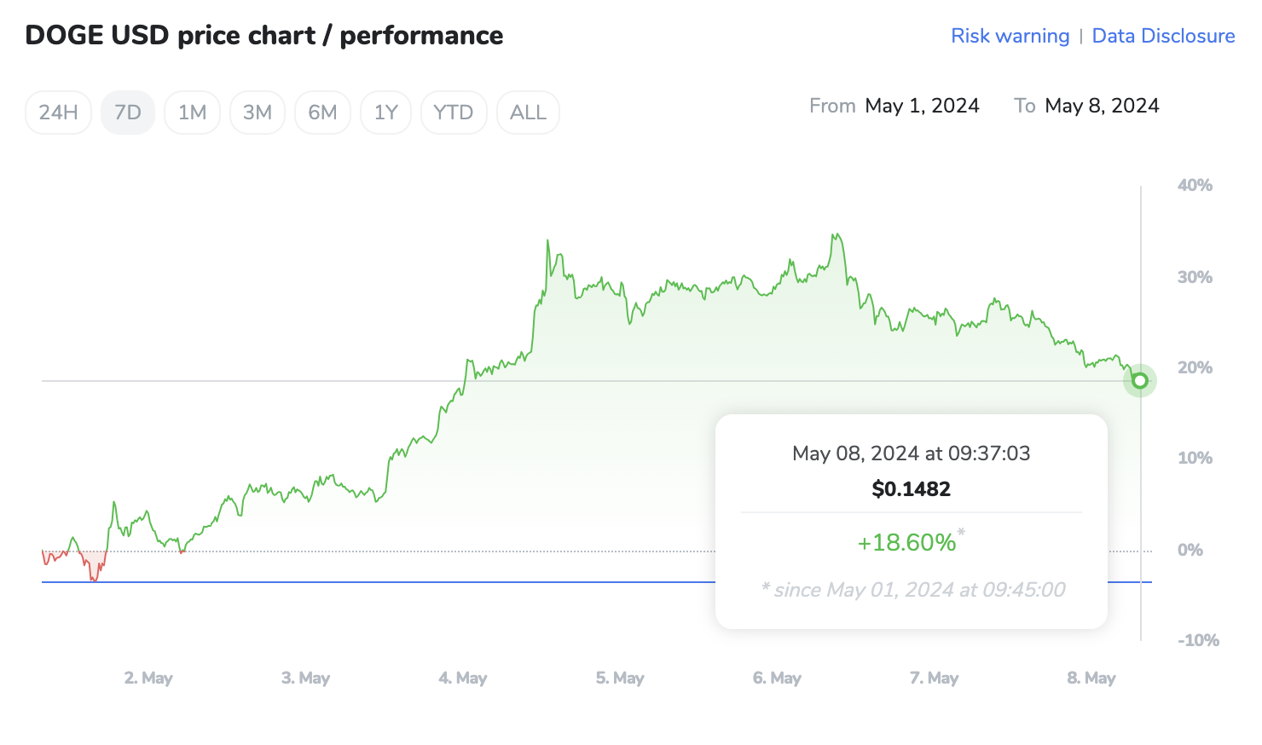Click the 8. May axis label
The height and width of the screenshot is (745, 1262).
(x=1091, y=678)
